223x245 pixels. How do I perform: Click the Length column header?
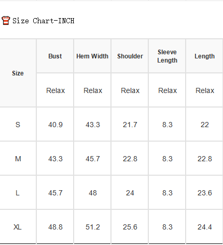point(204,56)
